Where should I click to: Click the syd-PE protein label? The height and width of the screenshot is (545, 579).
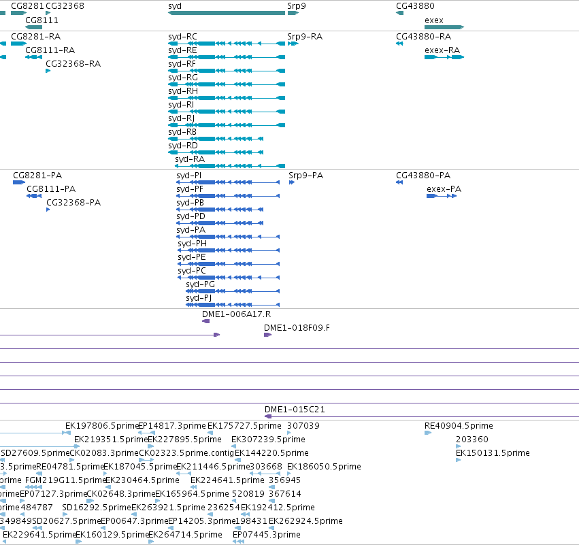point(192,257)
